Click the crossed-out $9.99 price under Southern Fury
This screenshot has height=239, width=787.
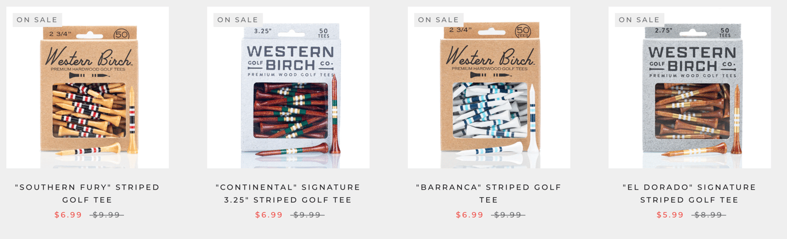[x=107, y=215]
